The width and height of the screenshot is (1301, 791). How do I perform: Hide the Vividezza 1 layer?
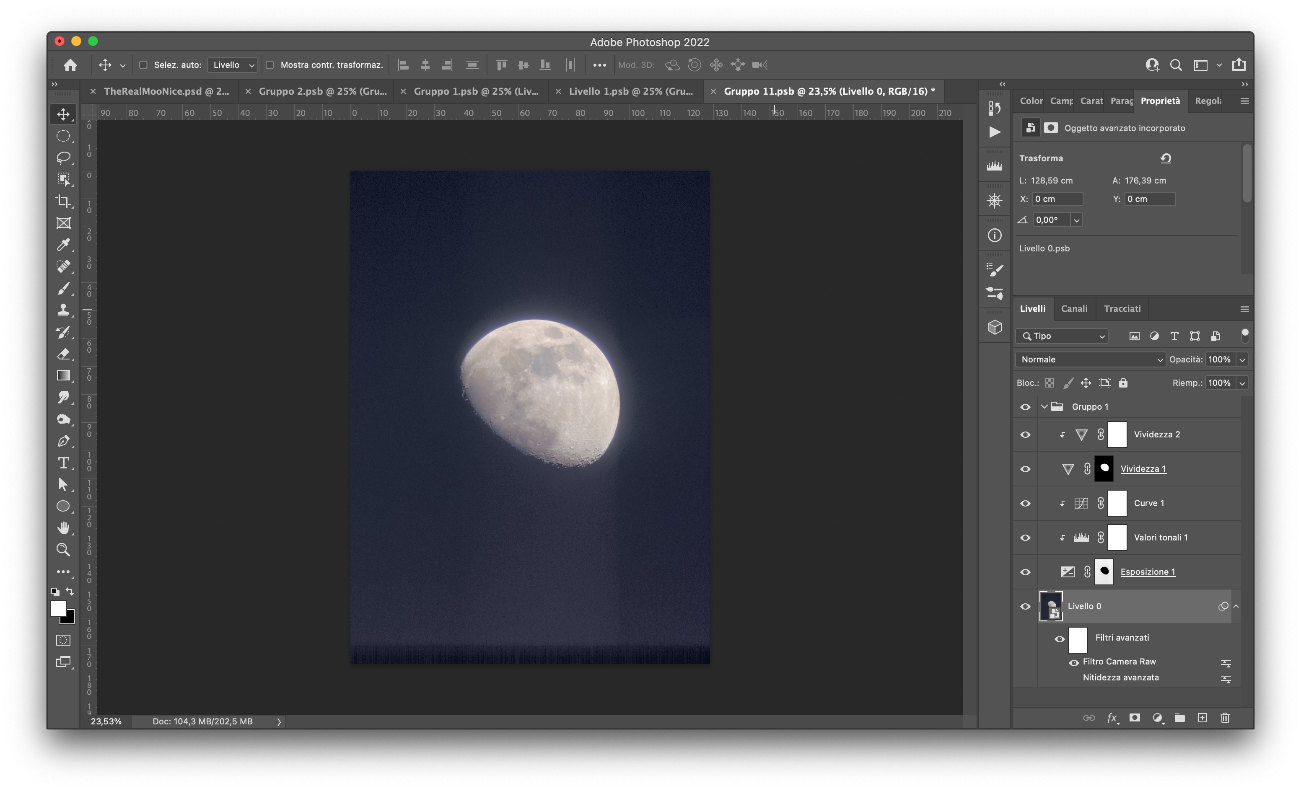pyautogui.click(x=1025, y=468)
